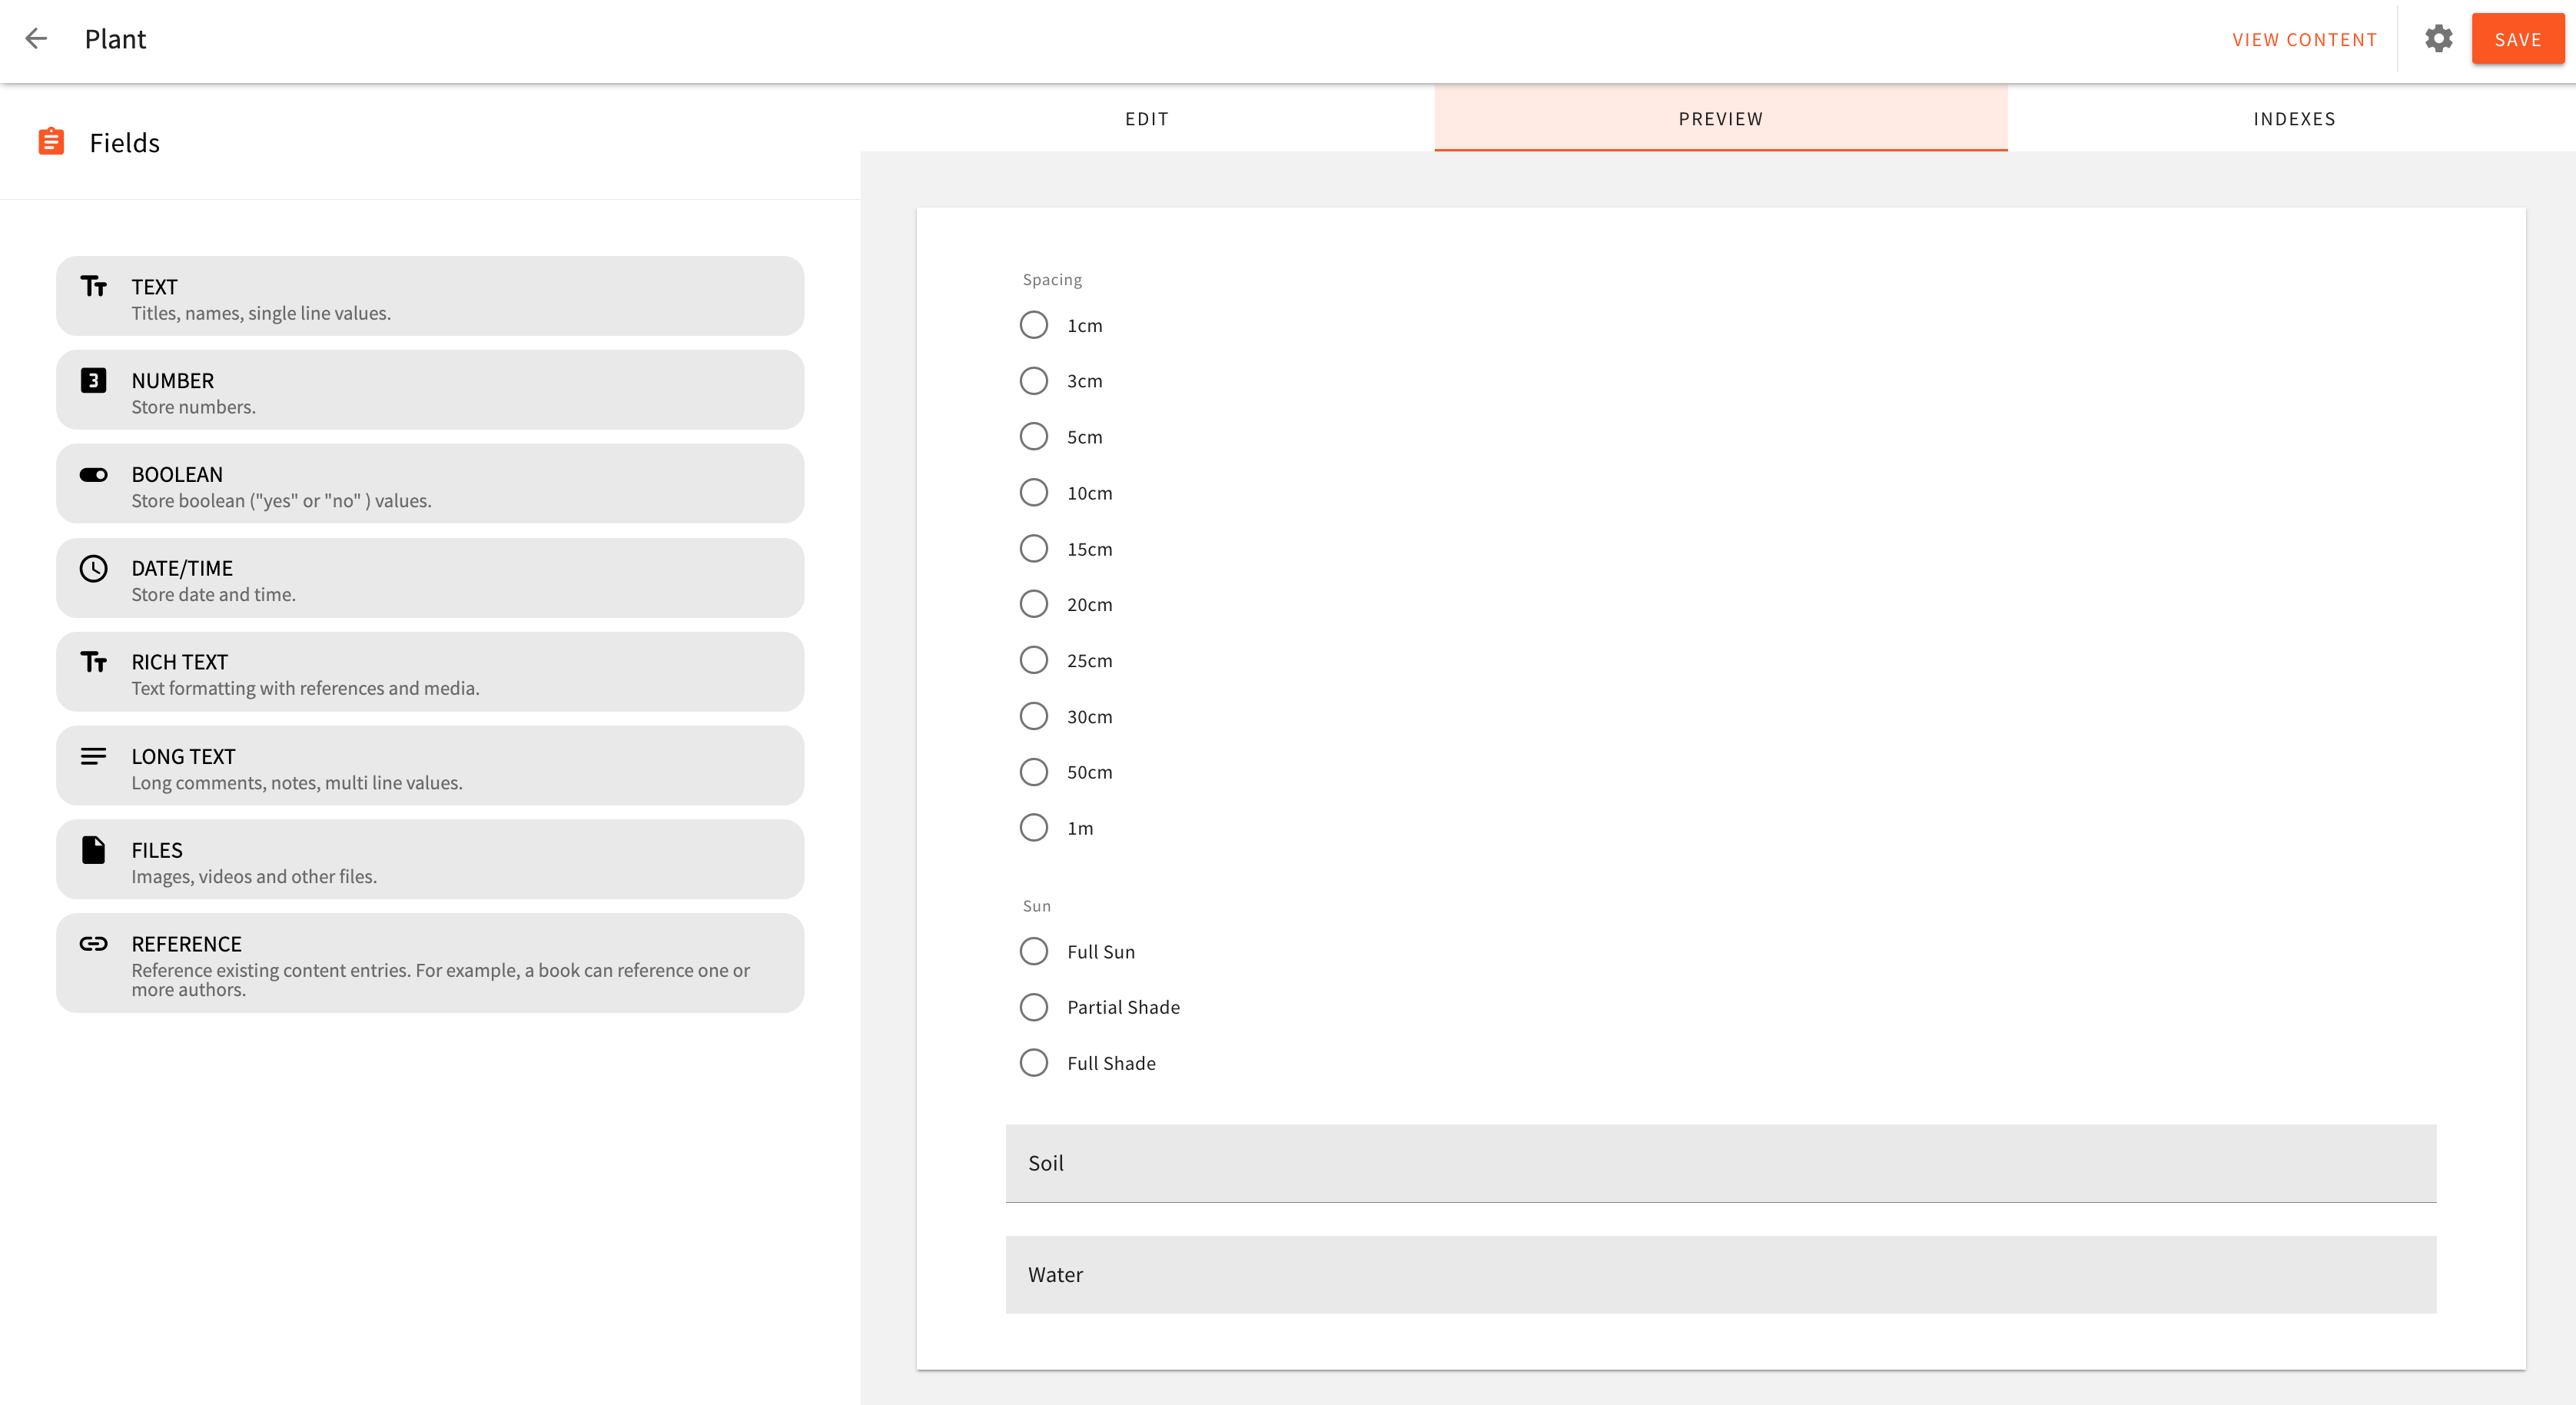Save the Plant schema

2518,39
